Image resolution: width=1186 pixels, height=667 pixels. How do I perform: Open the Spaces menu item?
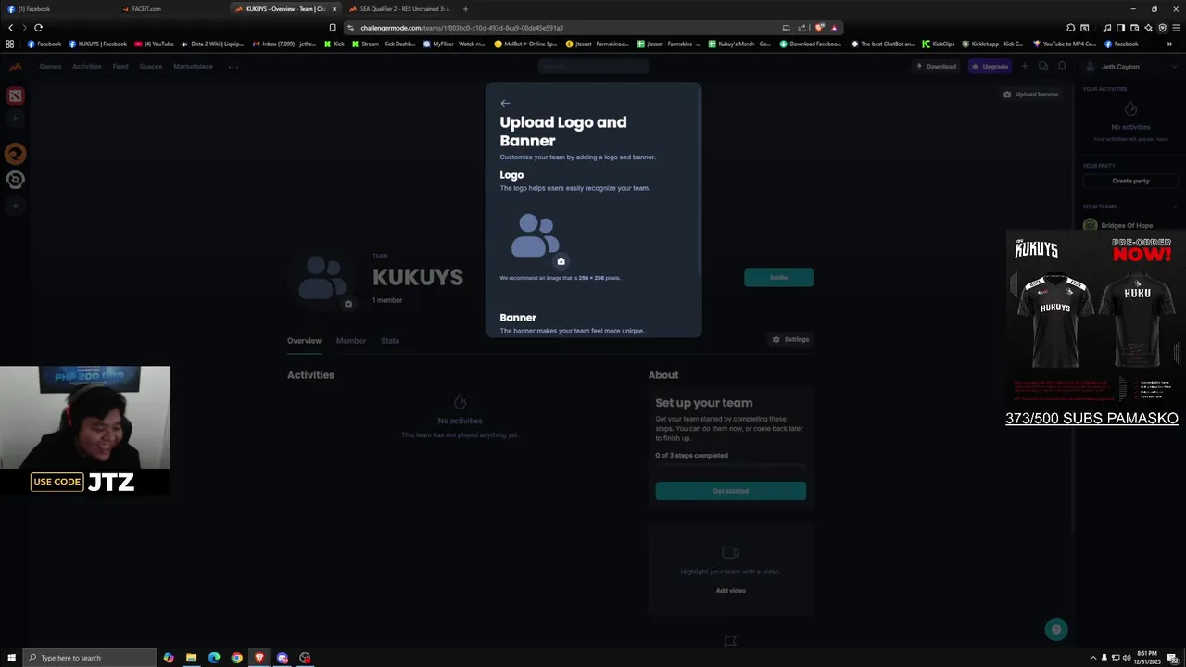point(151,67)
